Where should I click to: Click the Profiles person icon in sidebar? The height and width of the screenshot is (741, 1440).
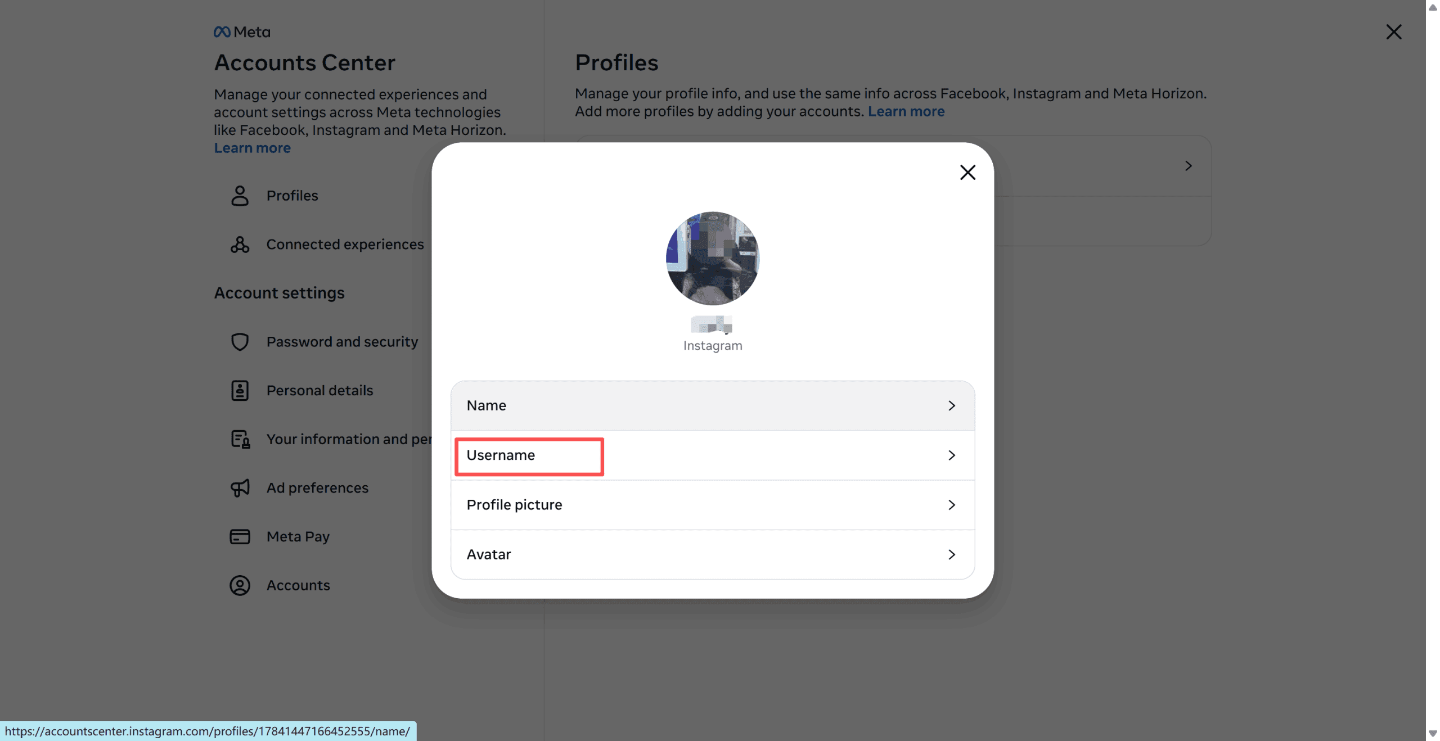(240, 196)
